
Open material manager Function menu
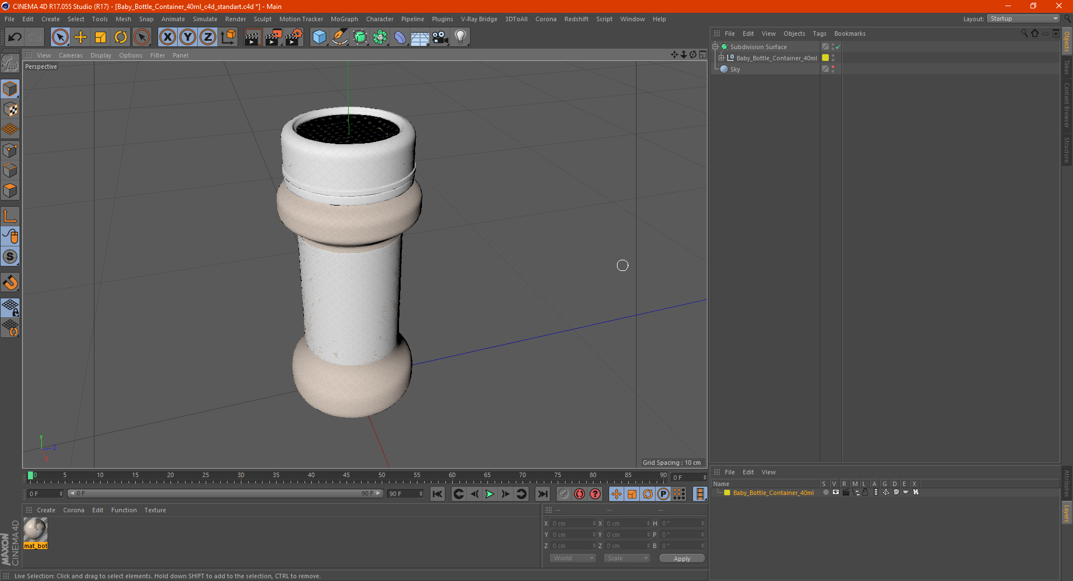click(x=124, y=510)
